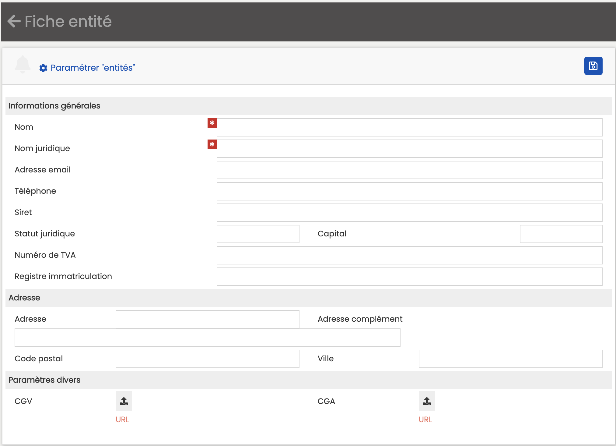Viewport: 616px width, 446px height.
Task: Focus the Numéro de TVA field
Action: pos(409,255)
